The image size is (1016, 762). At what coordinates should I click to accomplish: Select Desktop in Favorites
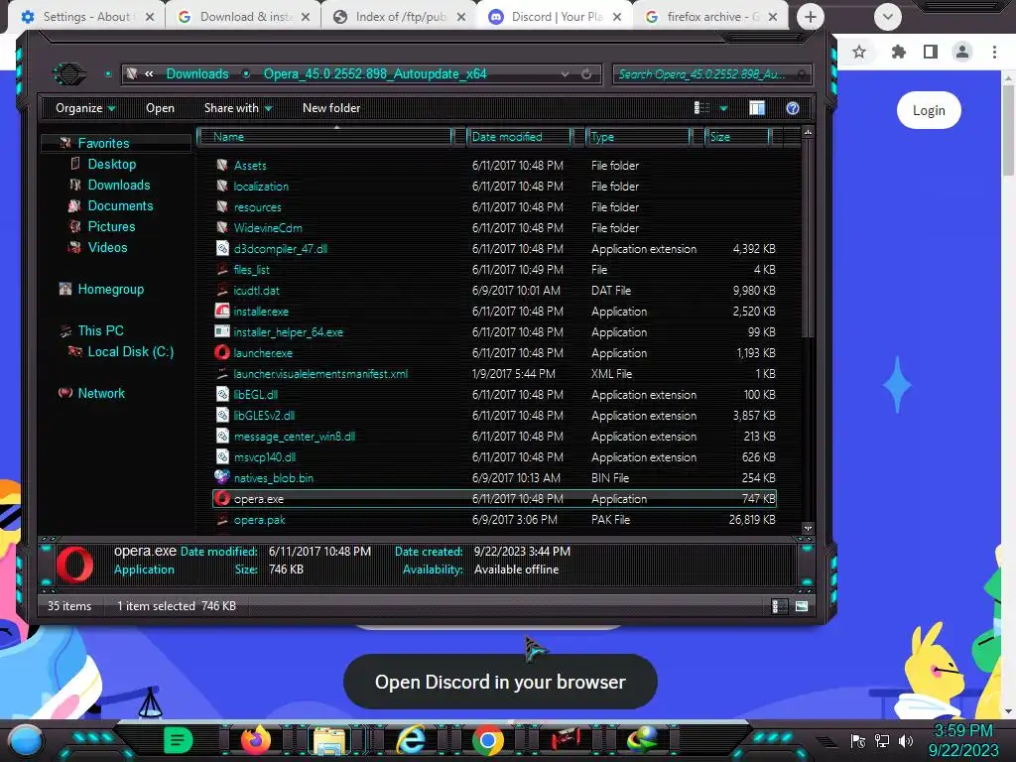(111, 164)
